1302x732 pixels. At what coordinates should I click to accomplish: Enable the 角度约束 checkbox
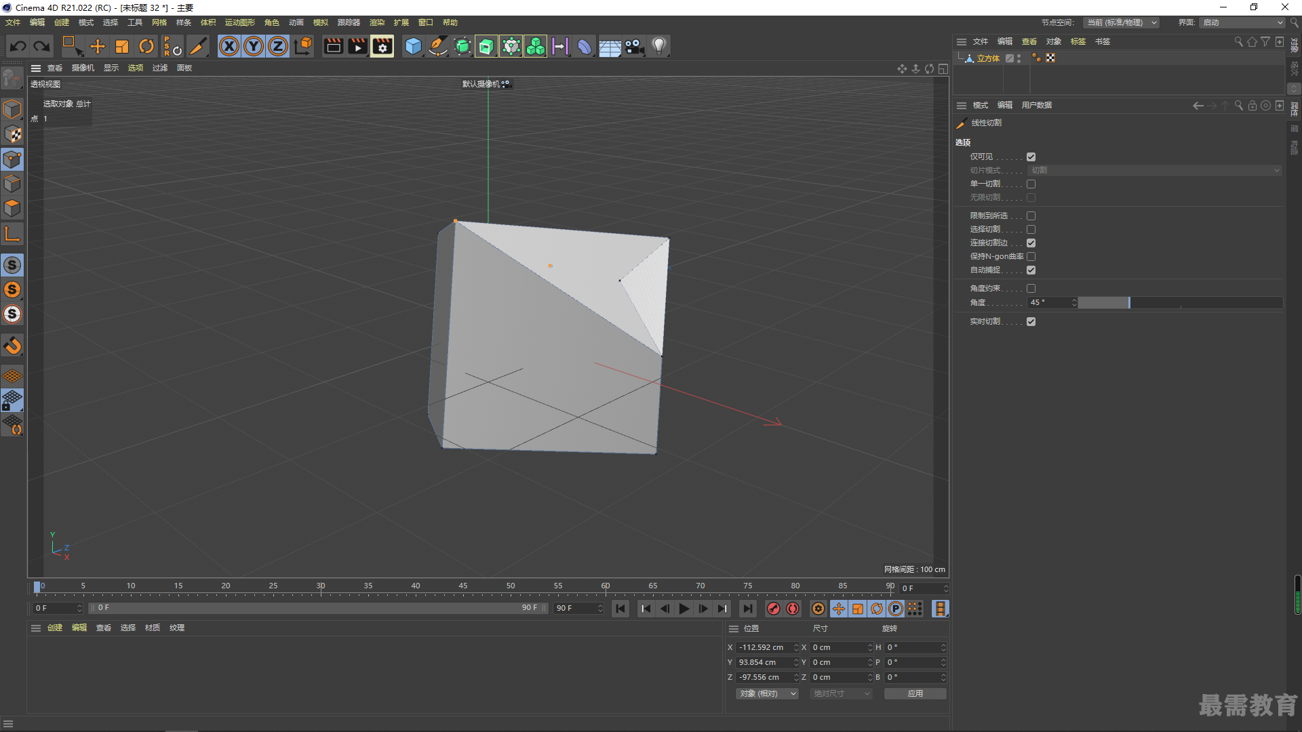pyautogui.click(x=1031, y=288)
